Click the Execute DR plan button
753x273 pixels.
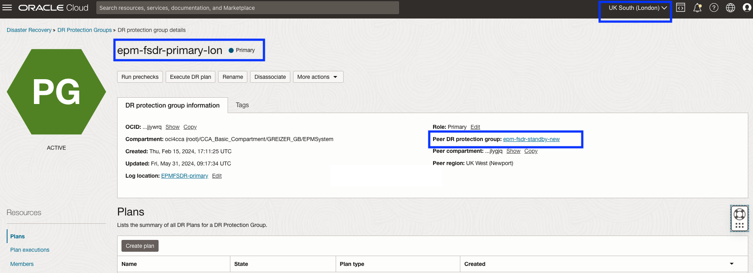coord(191,77)
